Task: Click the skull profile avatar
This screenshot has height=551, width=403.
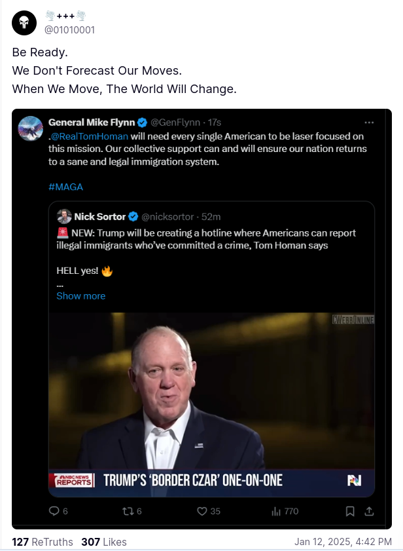Action: click(25, 23)
